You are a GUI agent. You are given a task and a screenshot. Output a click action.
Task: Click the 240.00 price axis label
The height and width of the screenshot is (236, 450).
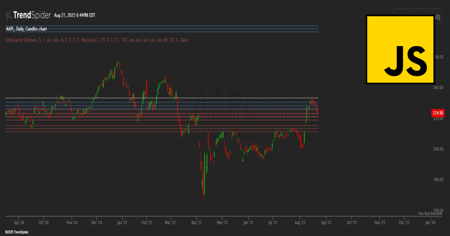pos(438,88)
